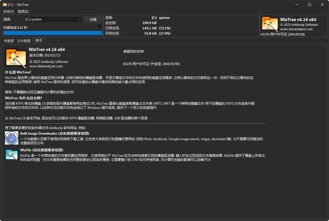The image size is (329, 221).
Task: Switch to the 树查看 tab
Action: click(9, 41)
